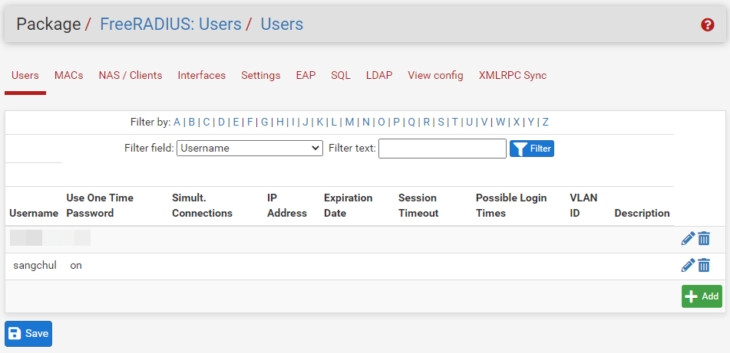Edit the sangchul user with pencil icon
The height and width of the screenshot is (353, 730).
tap(688, 266)
